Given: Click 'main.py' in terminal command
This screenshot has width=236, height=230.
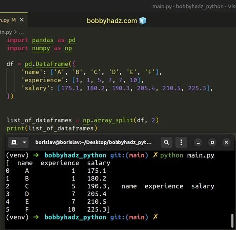Looking at the screenshot, I should click(x=201, y=155).
